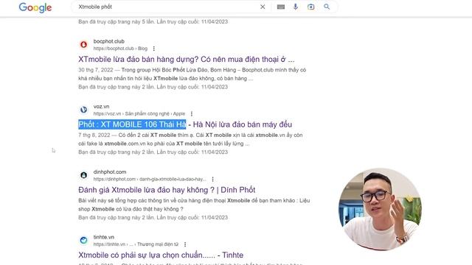
Task: Open 'Phốt : XT MOBILE 106 Thái Hà' result
Action: coord(185,124)
